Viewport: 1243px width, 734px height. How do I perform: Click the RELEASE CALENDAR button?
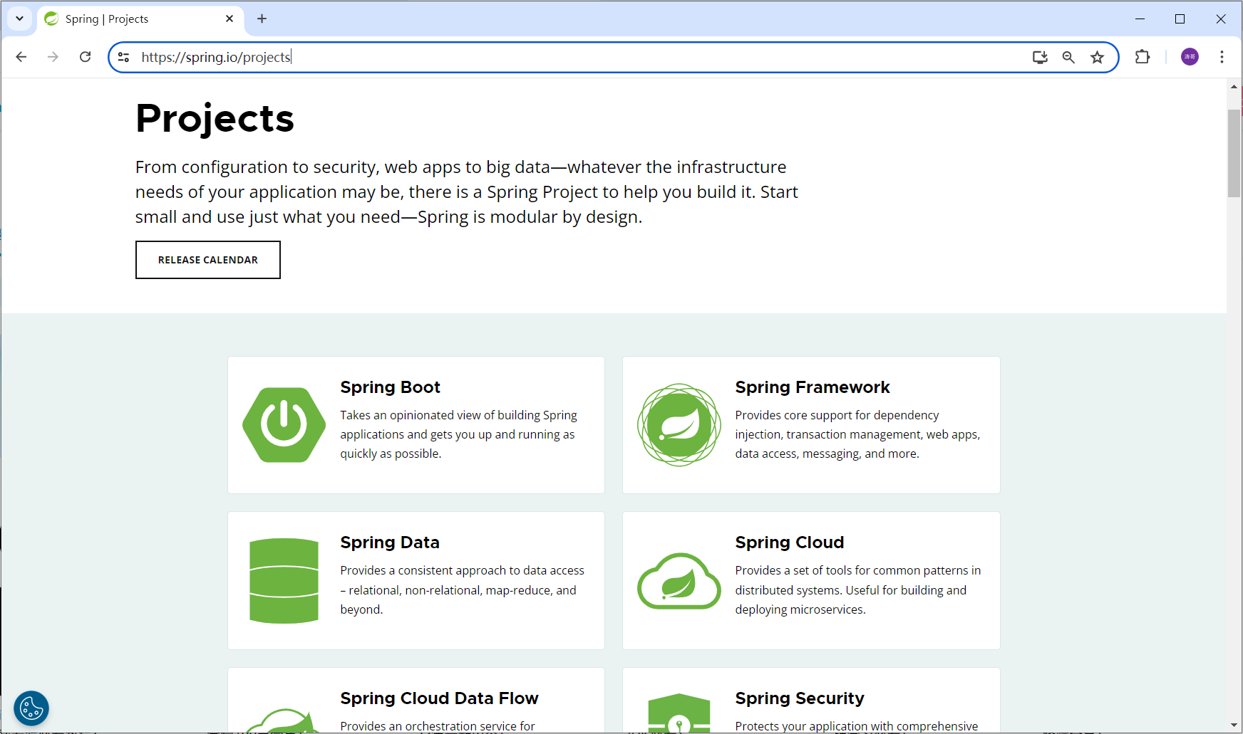point(207,260)
